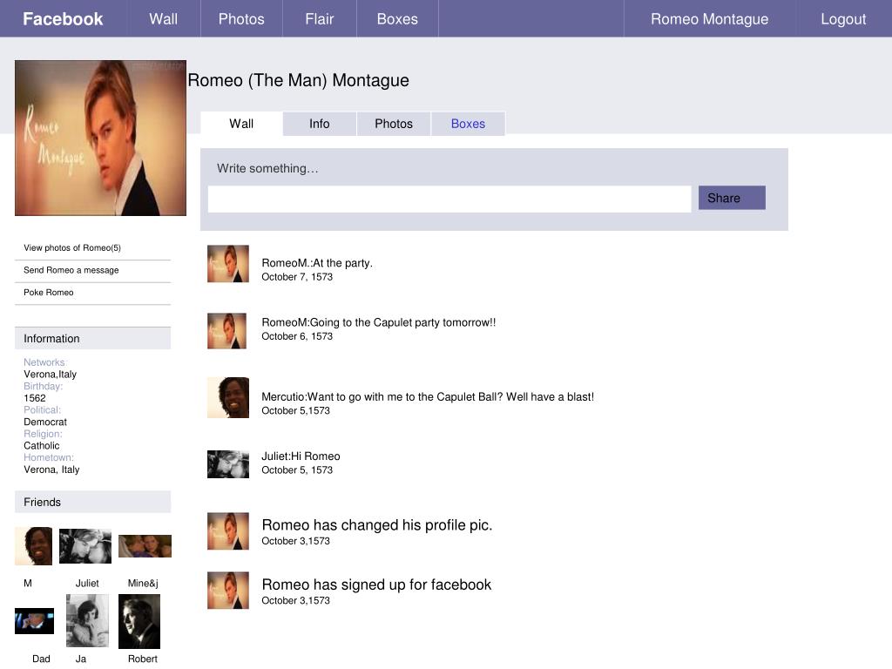Screen dimensions: 892x669
Task: Click friend name Dad label
Action: point(41,659)
